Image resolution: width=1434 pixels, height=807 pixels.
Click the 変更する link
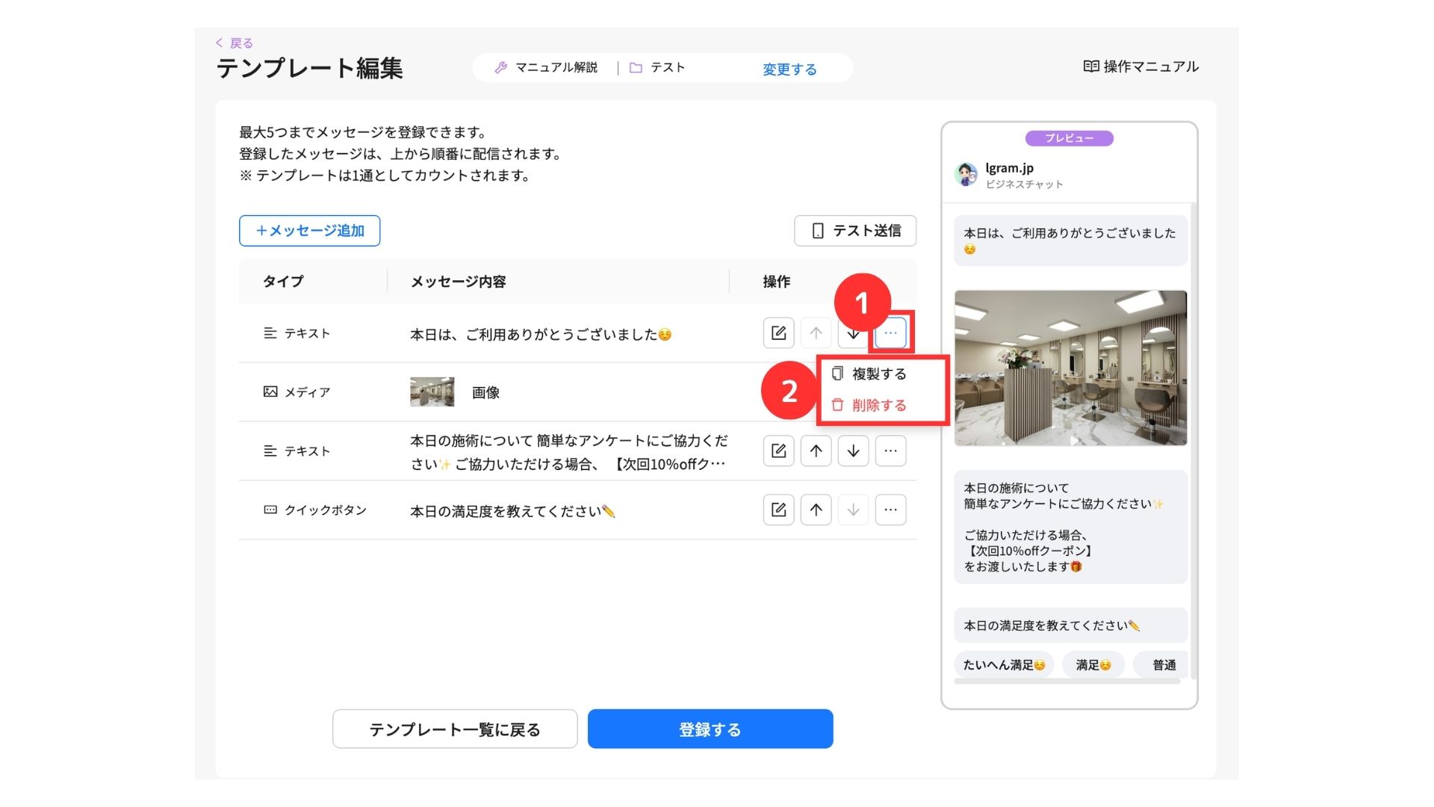(x=789, y=69)
